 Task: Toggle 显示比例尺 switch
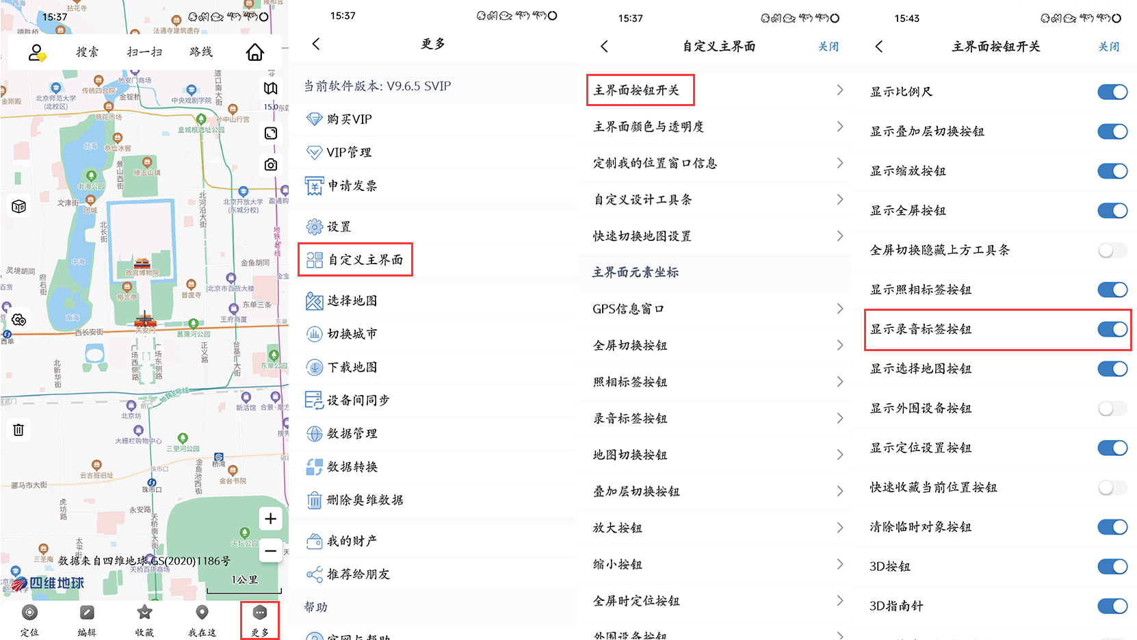click(x=1112, y=92)
